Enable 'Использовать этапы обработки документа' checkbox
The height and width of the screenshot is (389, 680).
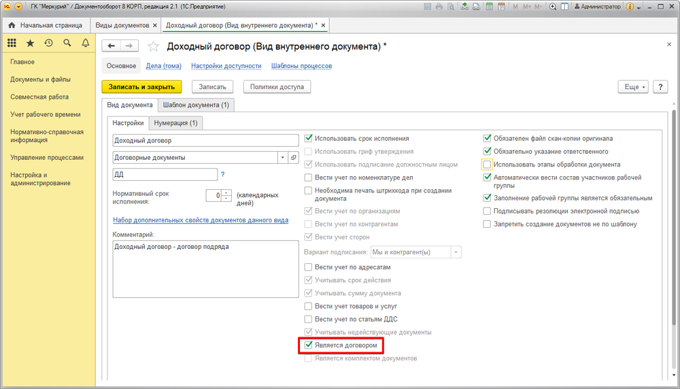pos(487,165)
